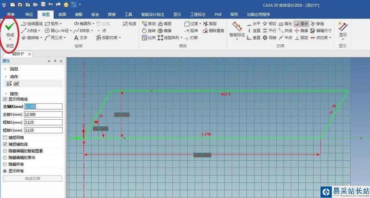Select 镜像 mirror in the 修改 group
The width and height of the screenshot is (370, 198).
pos(165,31)
